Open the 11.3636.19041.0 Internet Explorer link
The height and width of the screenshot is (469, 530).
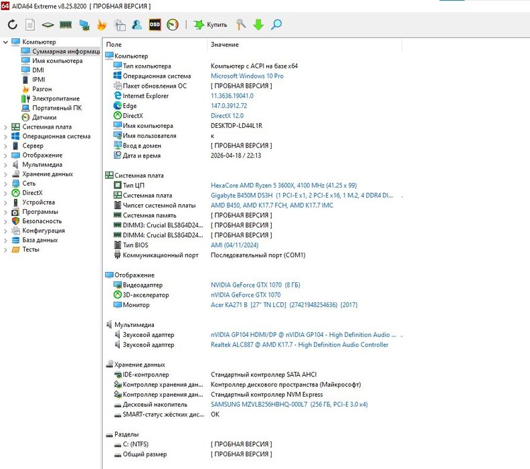point(232,96)
